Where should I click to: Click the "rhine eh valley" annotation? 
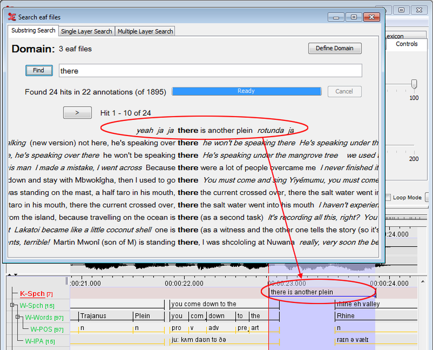[358, 304]
